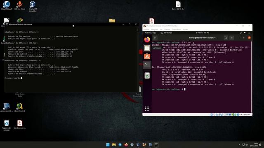Open Settings gear on the taskbar

(132, 145)
